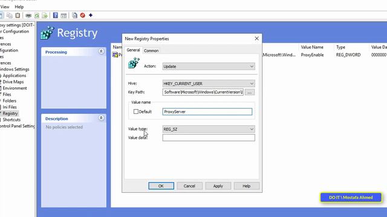The height and width of the screenshot is (217, 387).
Task: Click the dialog Help button
Action: click(246, 186)
